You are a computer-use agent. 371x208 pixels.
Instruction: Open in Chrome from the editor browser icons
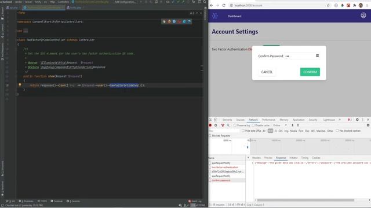point(164,21)
